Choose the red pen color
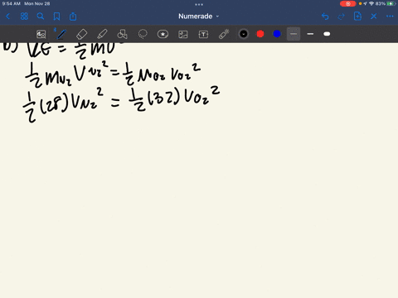398x298 pixels. [260, 34]
